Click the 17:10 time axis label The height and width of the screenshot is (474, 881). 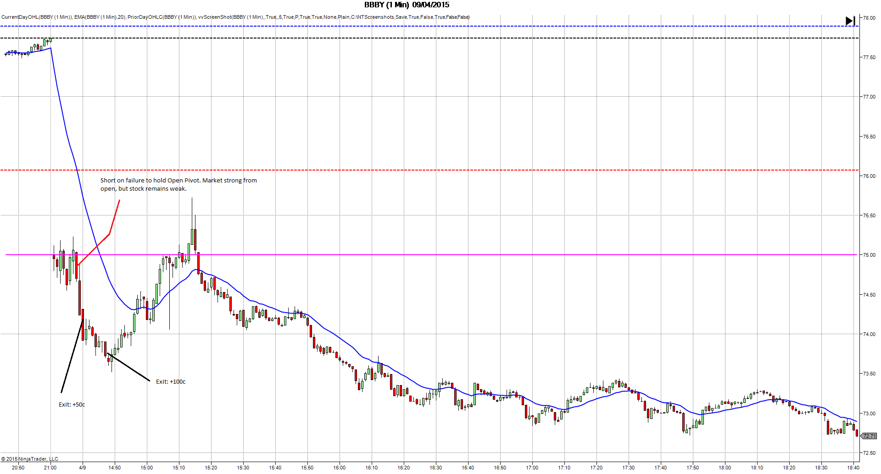[x=564, y=468]
